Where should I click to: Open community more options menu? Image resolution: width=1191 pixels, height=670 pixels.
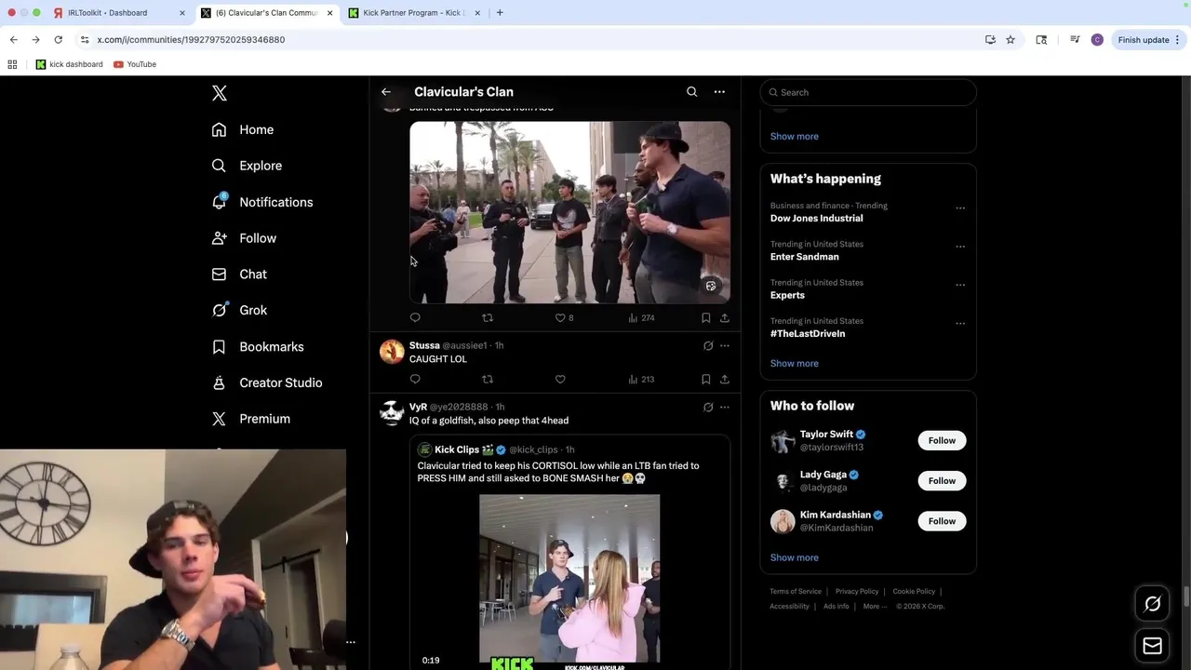point(719,92)
